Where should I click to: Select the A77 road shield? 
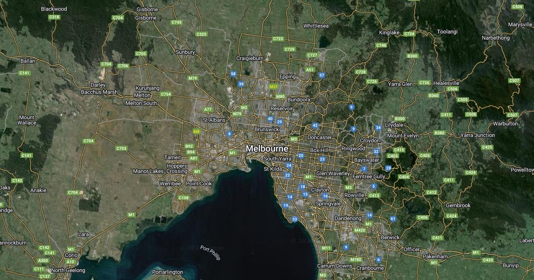click(x=208, y=109)
